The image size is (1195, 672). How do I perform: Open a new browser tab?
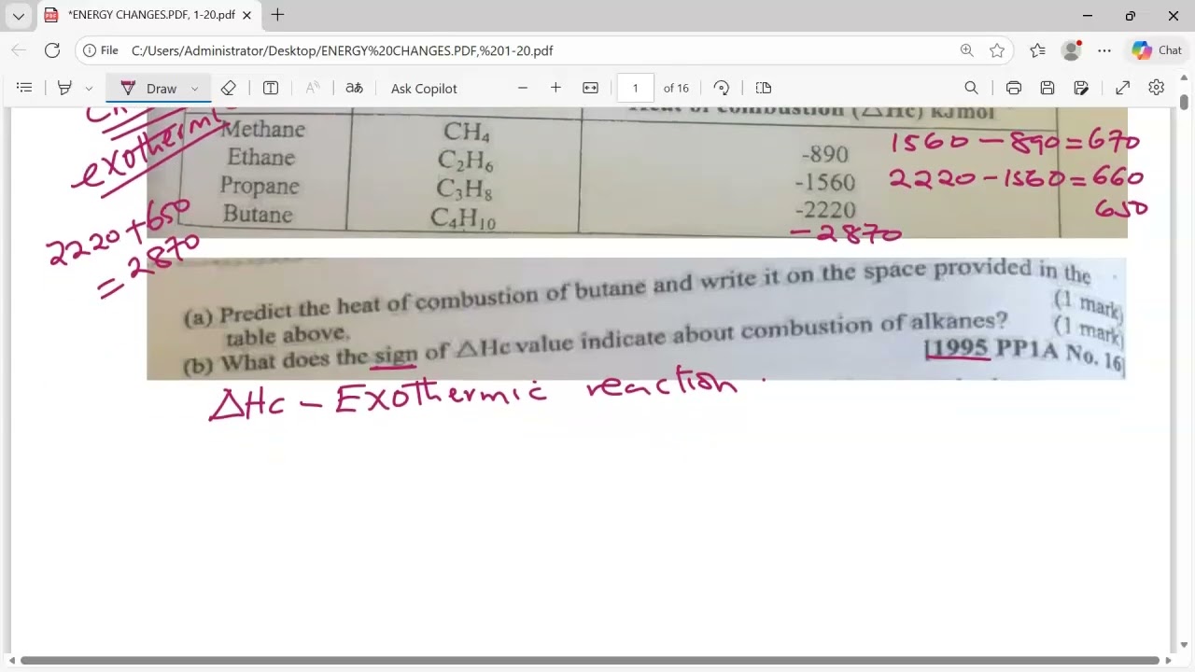tap(277, 15)
